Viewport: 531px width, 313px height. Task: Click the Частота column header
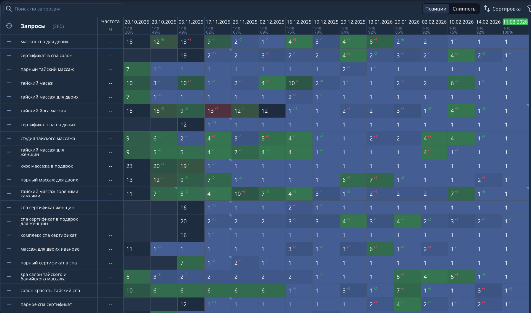pyautogui.click(x=110, y=22)
